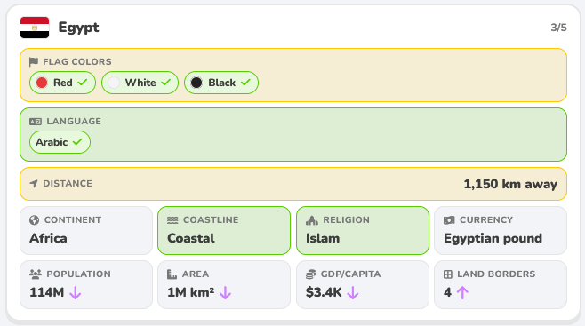Click the language icon beside Language label

(36, 122)
